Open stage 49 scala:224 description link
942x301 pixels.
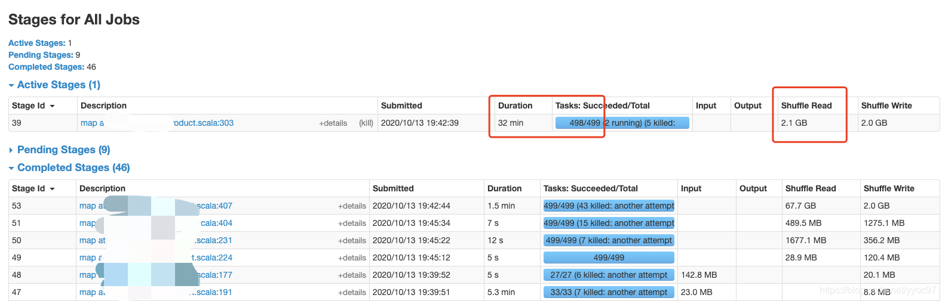(x=156, y=257)
